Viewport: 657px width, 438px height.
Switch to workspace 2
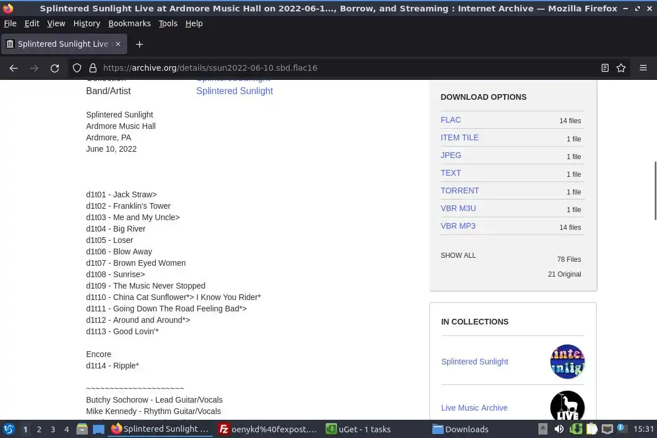(39, 429)
